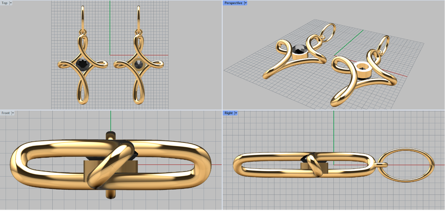Activate the Perspective viewport title

pos(233,3)
